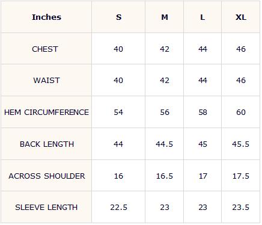The image size is (262, 225).
Task: Click the waist value 46 for XL
Action: pos(241,81)
